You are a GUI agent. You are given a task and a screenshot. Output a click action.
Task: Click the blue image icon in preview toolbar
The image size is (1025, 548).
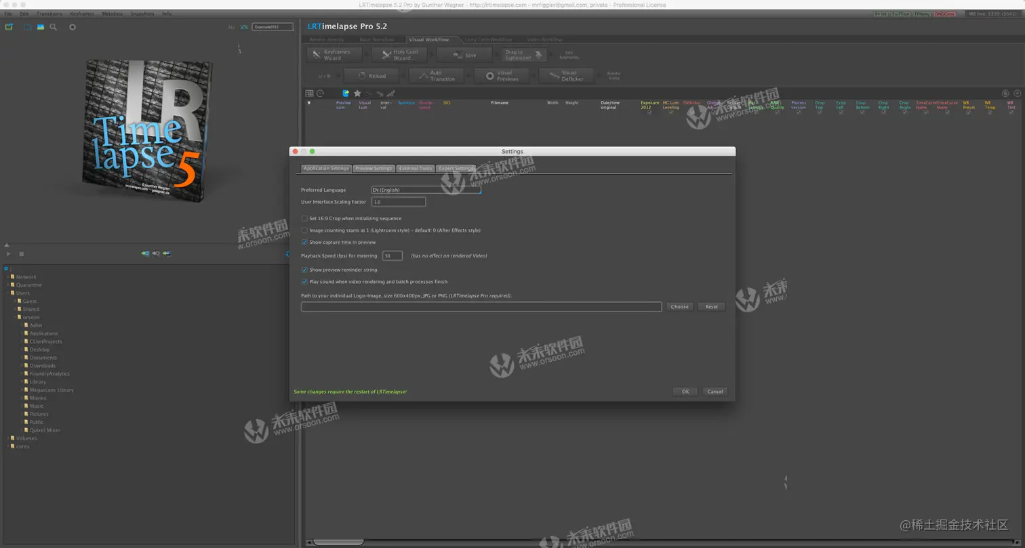coord(41,27)
